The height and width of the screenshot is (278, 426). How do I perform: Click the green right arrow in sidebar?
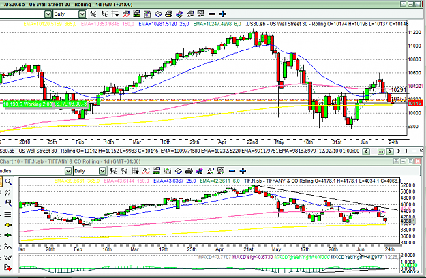point(8,235)
